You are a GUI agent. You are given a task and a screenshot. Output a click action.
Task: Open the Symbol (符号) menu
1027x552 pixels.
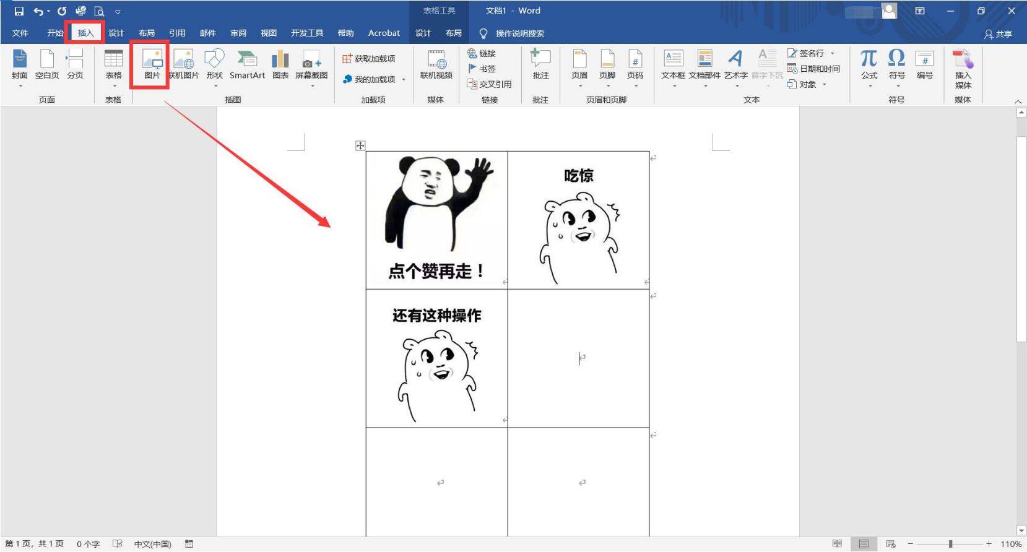pos(897,68)
